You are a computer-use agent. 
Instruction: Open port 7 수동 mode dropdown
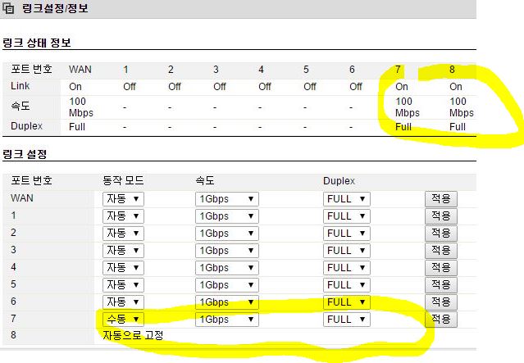coord(123,320)
